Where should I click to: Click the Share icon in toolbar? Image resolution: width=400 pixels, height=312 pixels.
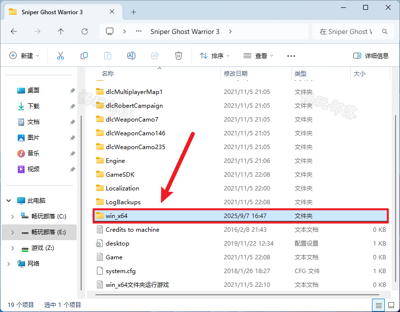click(x=155, y=56)
